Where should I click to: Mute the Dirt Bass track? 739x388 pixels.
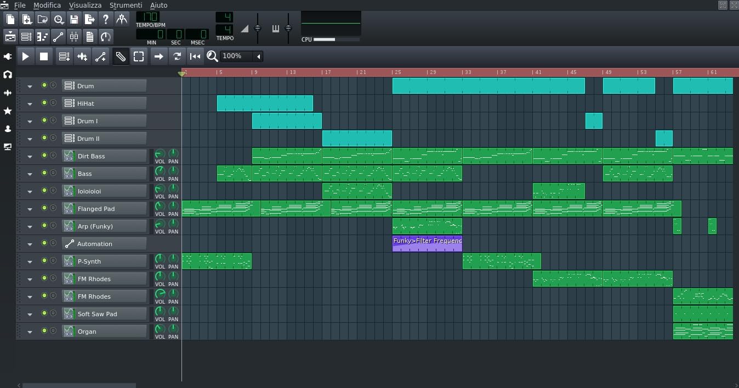pyautogui.click(x=44, y=156)
